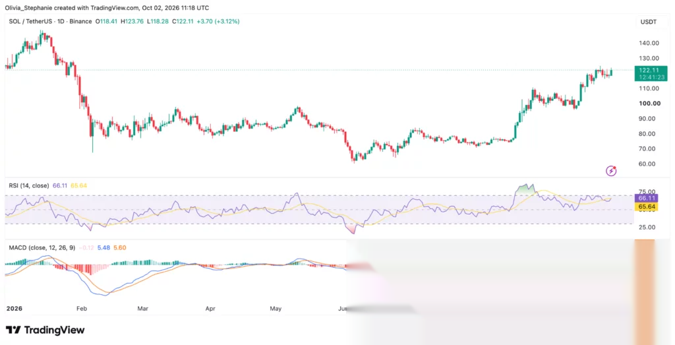Click the May label on time axis
Viewport: 675px width, 345px height.
(275, 309)
